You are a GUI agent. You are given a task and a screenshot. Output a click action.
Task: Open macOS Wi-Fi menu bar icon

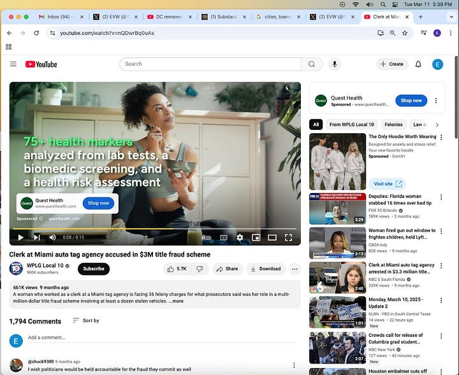tap(355, 4)
